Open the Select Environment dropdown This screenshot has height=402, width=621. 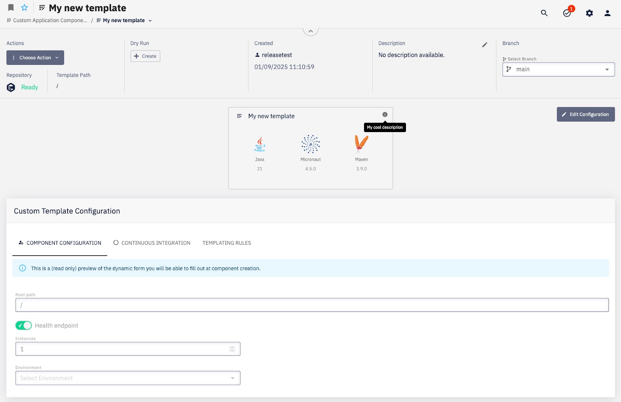click(128, 378)
